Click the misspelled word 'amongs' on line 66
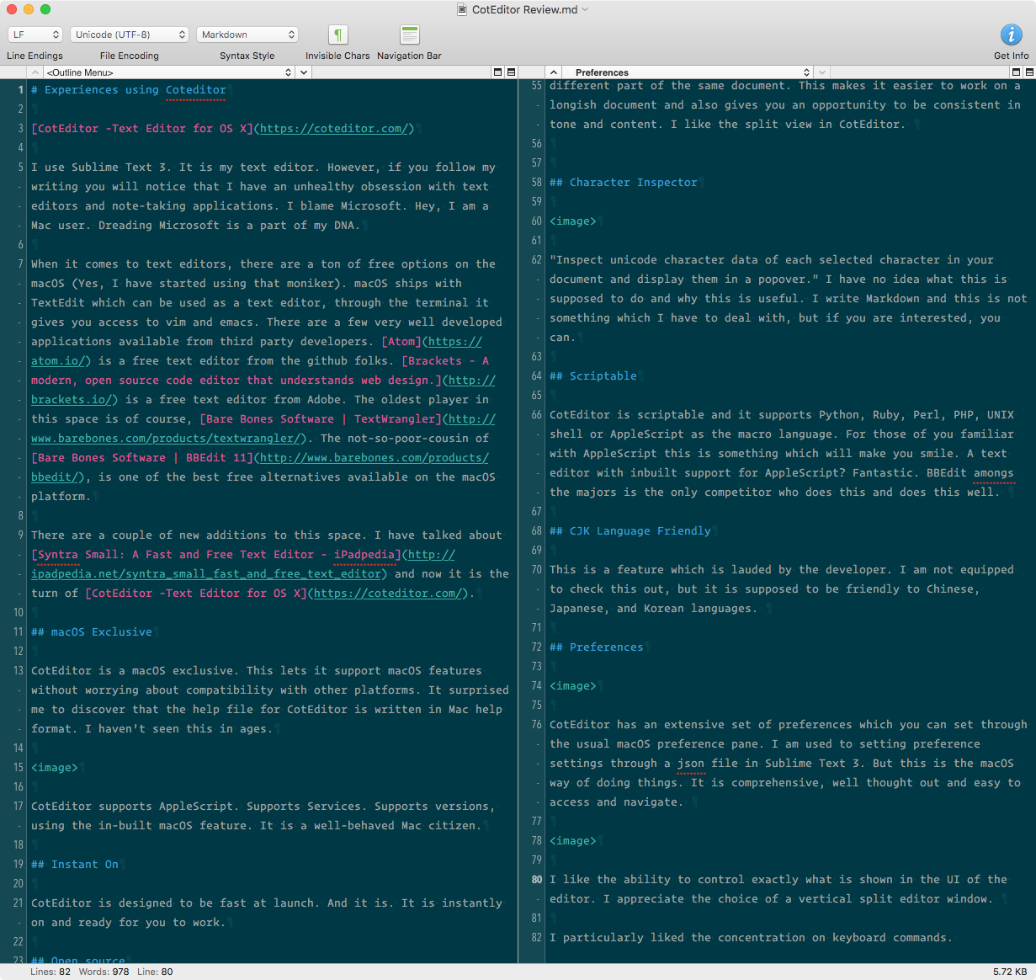1036x980 pixels. point(994,473)
